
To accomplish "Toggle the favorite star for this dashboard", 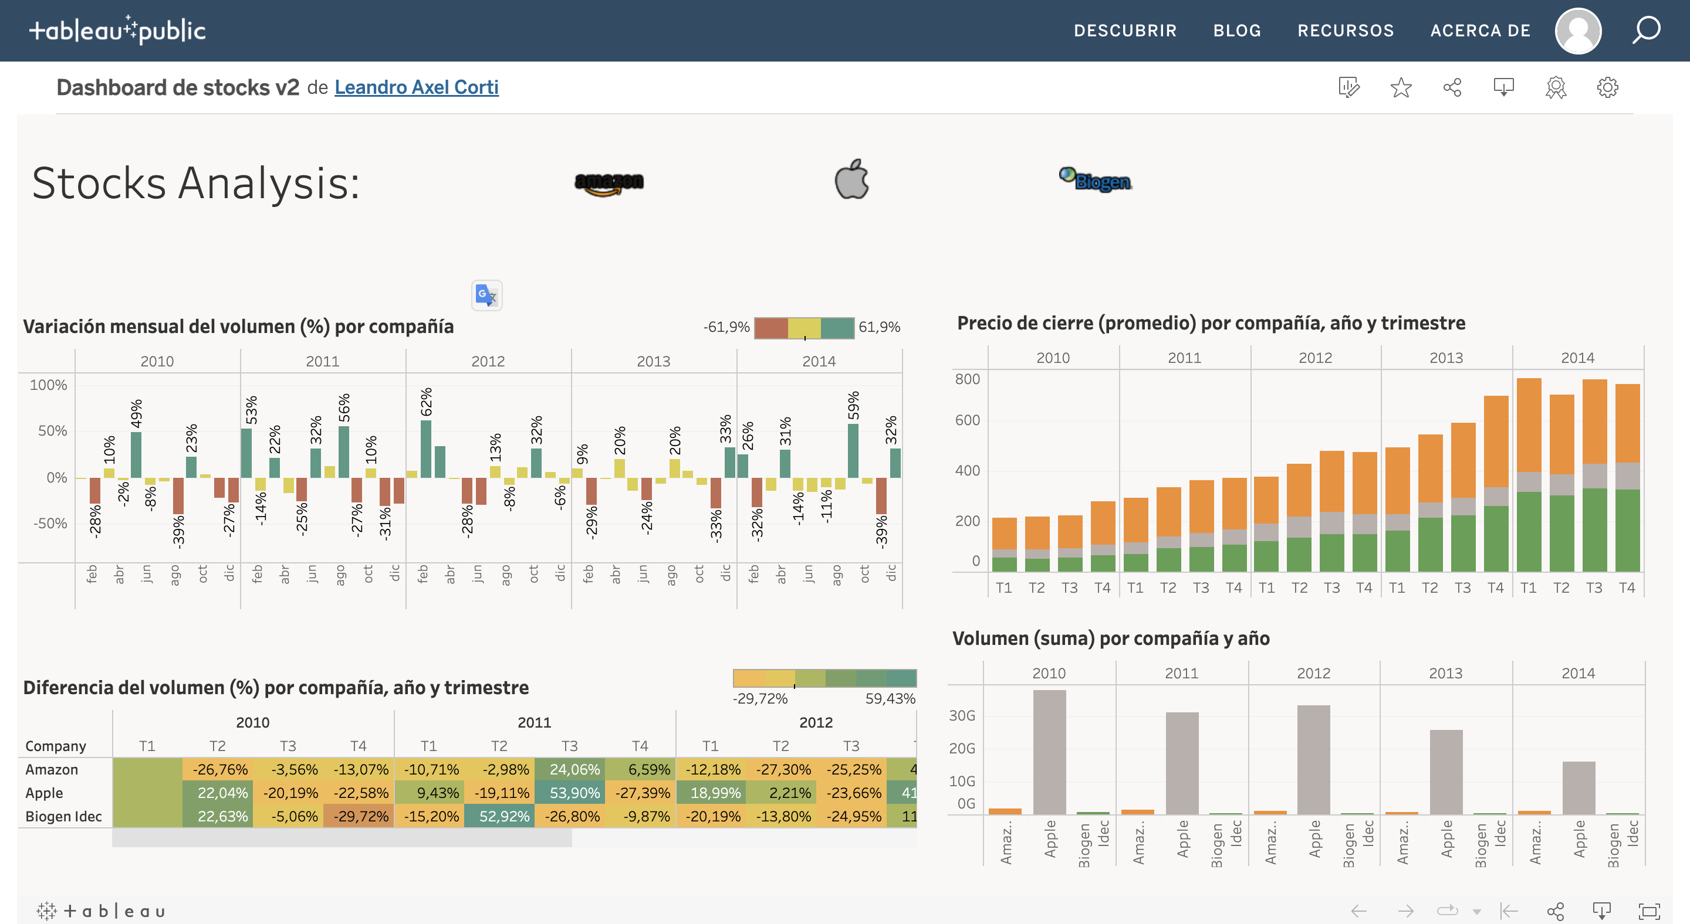I will tap(1401, 87).
